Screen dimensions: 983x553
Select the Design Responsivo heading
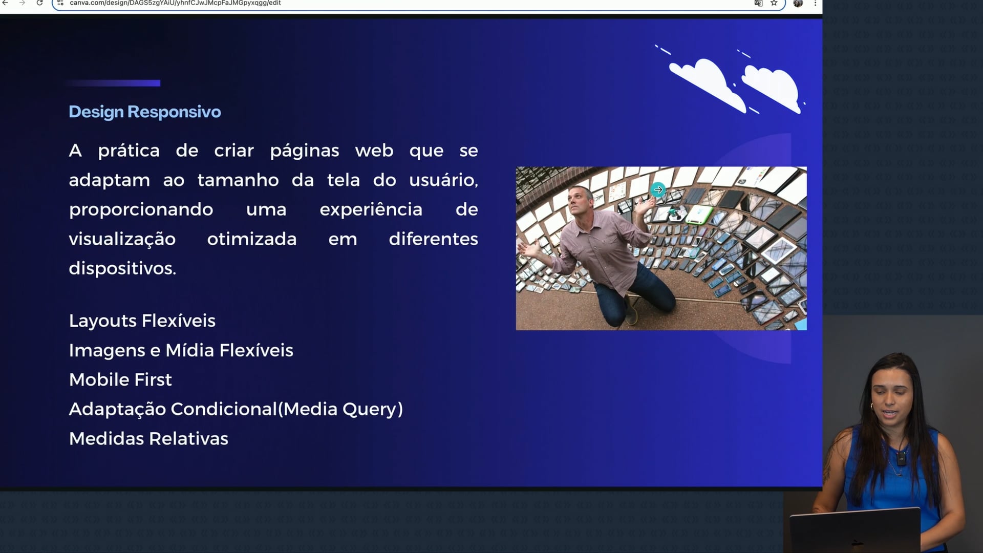click(x=145, y=112)
